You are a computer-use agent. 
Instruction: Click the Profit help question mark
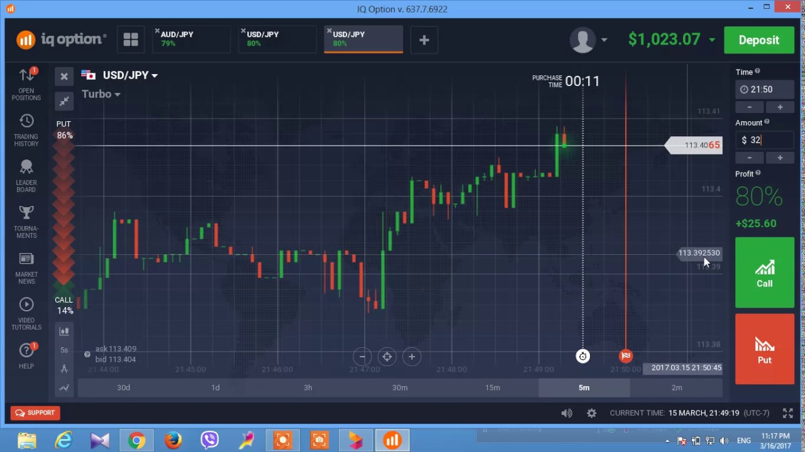(758, 173)
